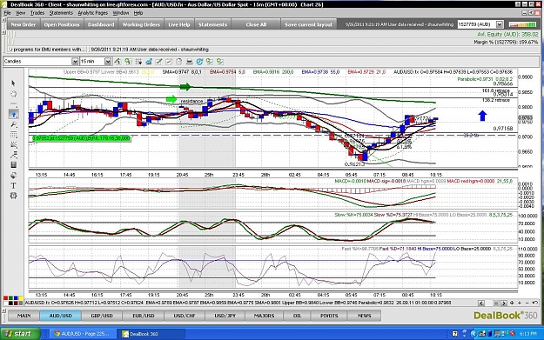Click the add indicator icon after timeframe
Screen dimensions: 544x340
(x=118, y=62)
